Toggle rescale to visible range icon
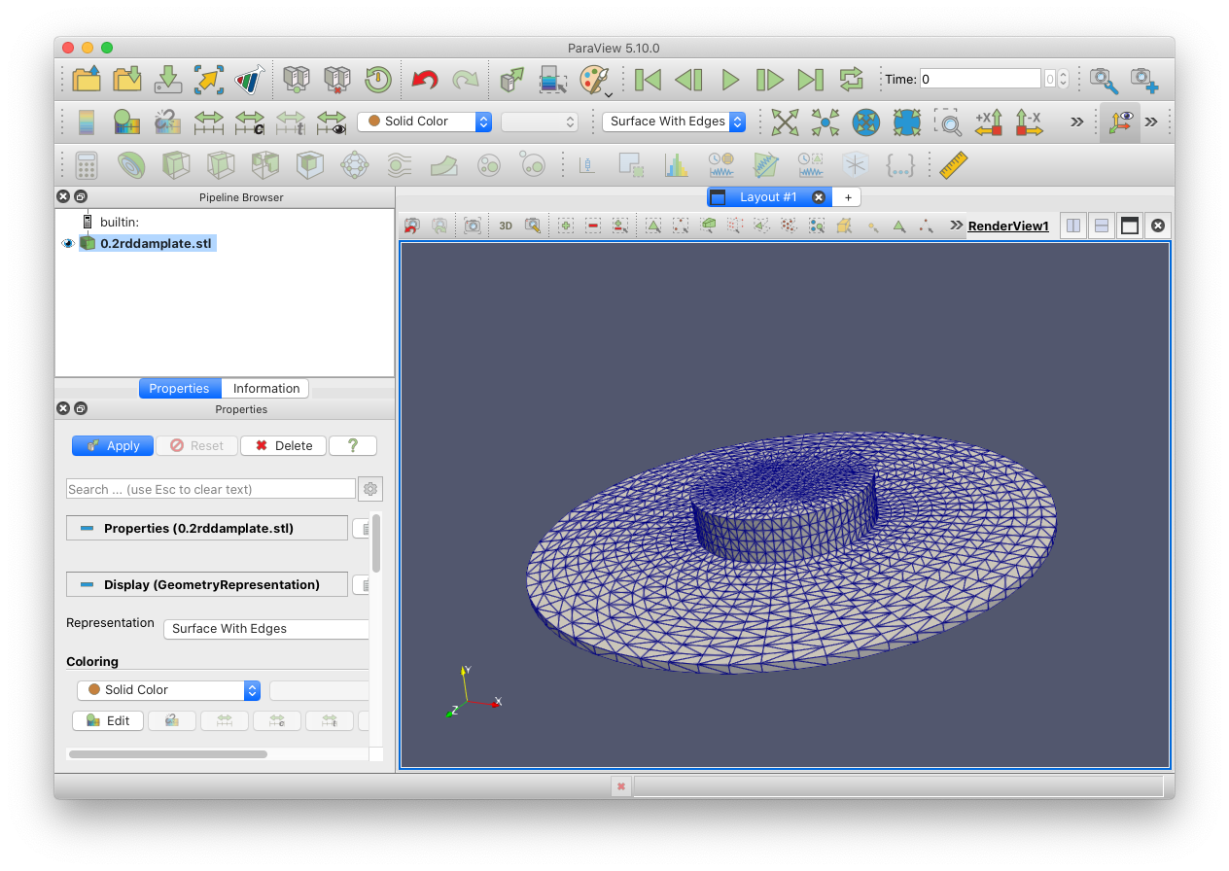The width and height of the screenshot is (1229, 871). [x=332, y=122]
